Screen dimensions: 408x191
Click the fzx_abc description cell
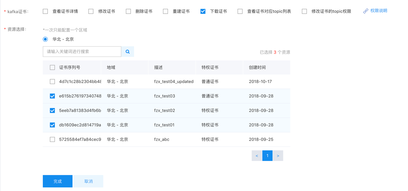(x=162, y=139)
